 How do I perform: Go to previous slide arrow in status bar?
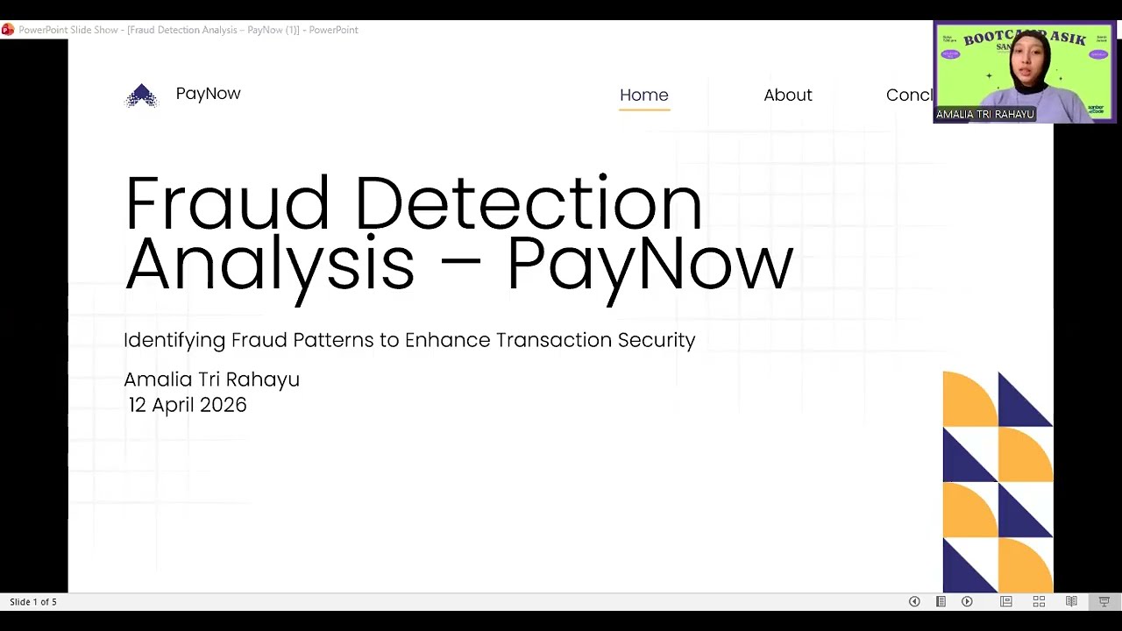[914, 601]
